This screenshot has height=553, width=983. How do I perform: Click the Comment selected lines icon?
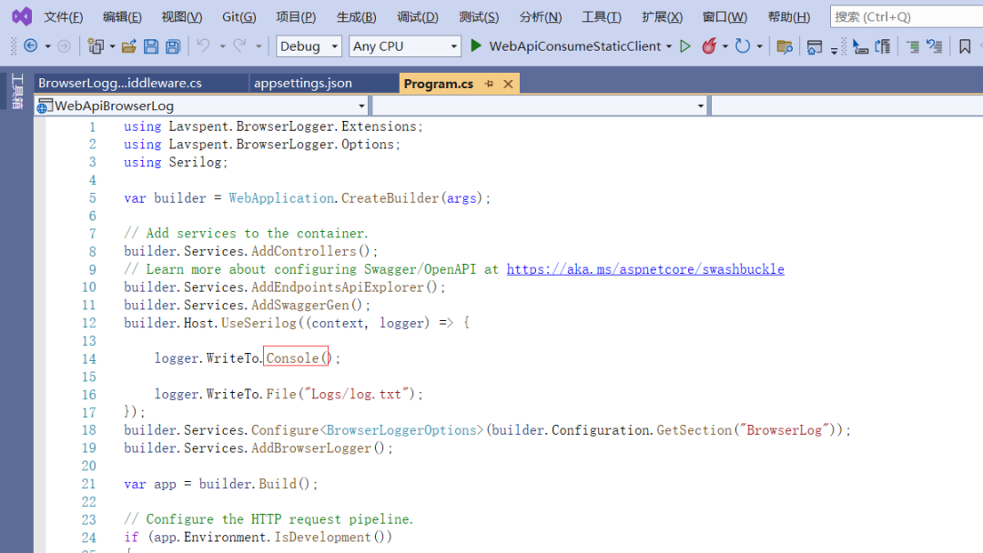pyautogui.click(x=913, y=46)
